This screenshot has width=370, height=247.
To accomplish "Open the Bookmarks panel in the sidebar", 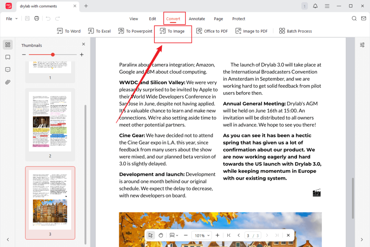I will coord(8,57).
